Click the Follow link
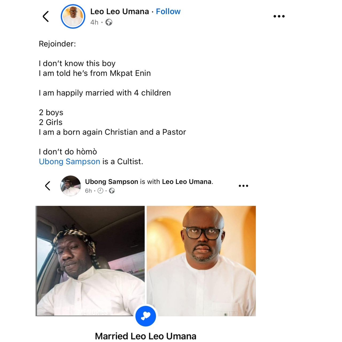Image resolution: width=342 pixels, height=342 pixels. click(x=168, y=11)
